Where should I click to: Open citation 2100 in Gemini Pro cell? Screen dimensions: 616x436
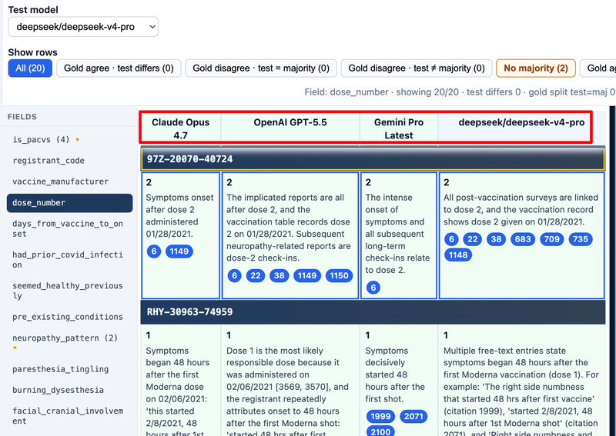(380, 431)
